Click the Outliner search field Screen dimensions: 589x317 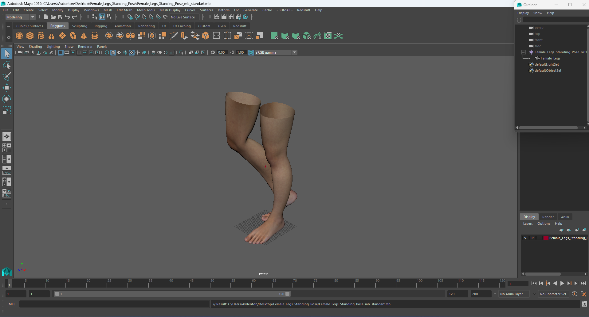click(x=556, y=20)
